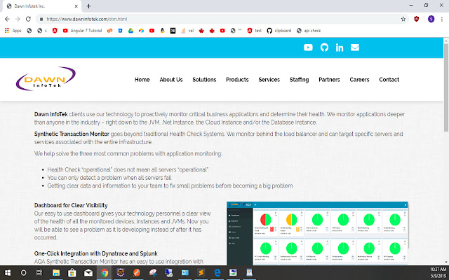Open the Solutions menu

[x=204, y=80]
